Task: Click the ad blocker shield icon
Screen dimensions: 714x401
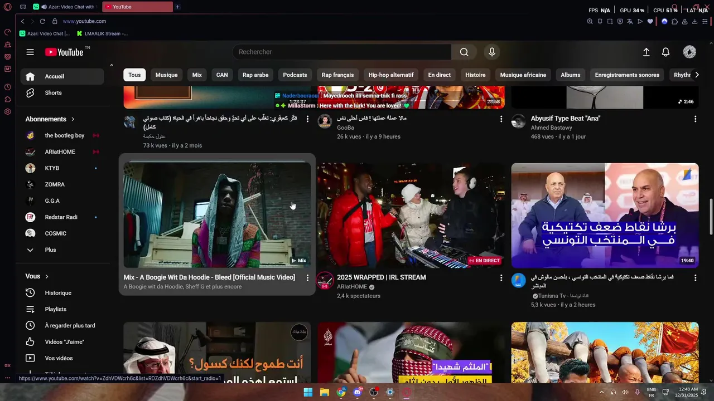Action: [x=620, y=21]
